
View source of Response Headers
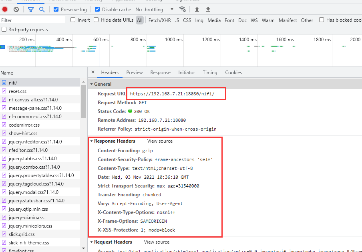pos(160,141)
